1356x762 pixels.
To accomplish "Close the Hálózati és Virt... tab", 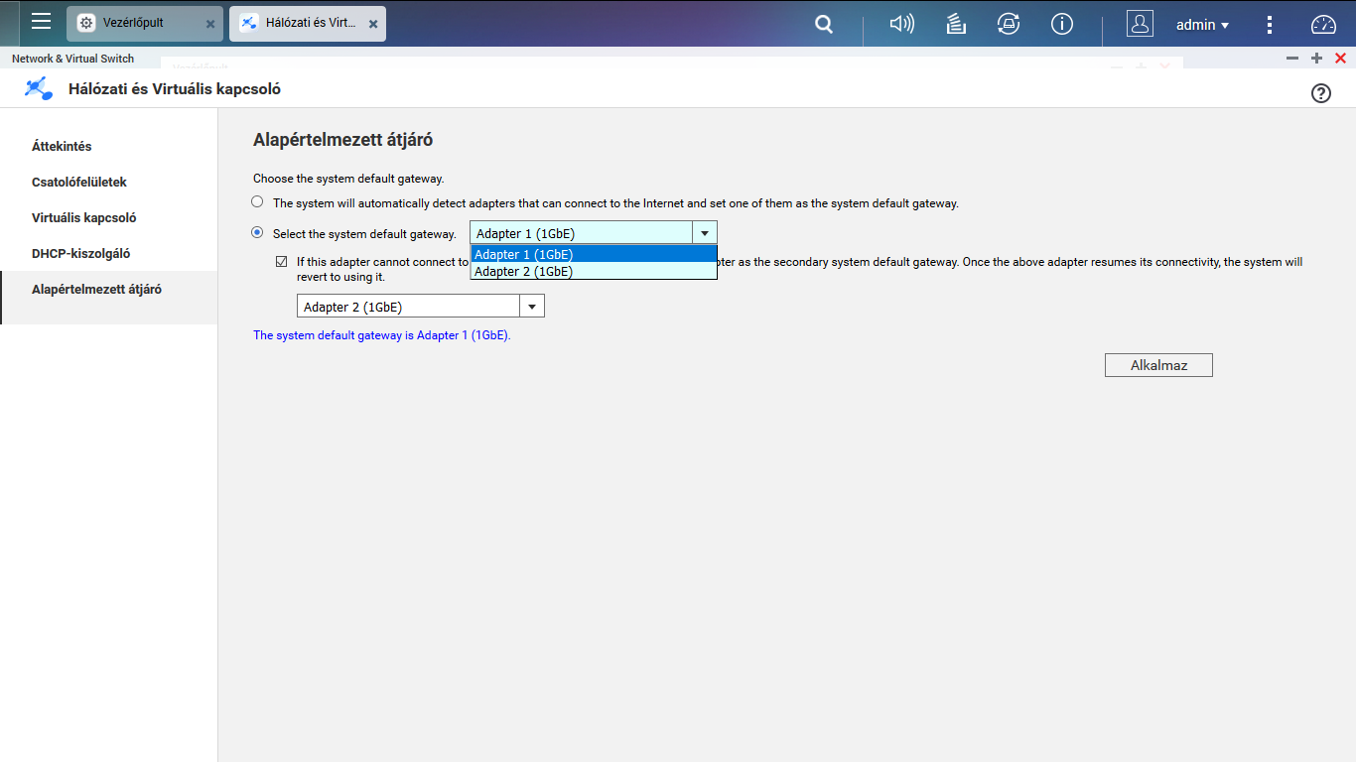I will (373, 24).
